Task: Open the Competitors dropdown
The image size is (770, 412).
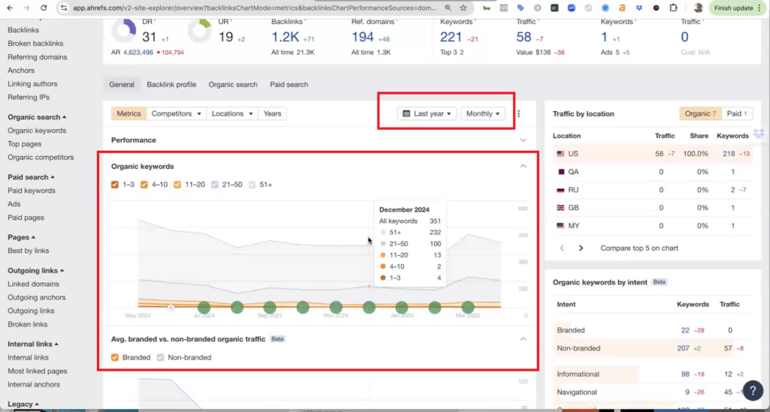Action: click(x=176, y=113)
